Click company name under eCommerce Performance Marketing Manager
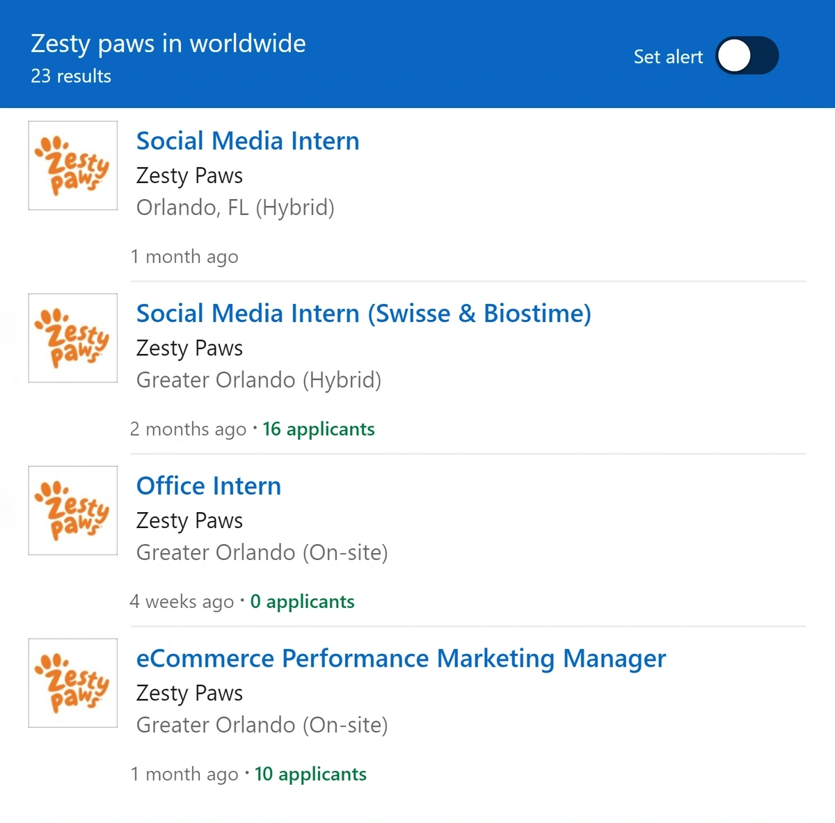835x823 pixels. [x=189, y=694]
